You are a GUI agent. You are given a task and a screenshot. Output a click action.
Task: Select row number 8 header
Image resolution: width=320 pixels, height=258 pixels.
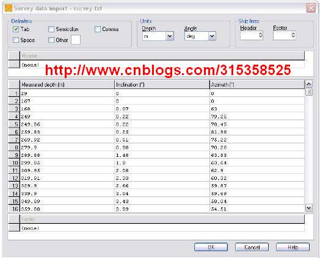pos(14,148)
